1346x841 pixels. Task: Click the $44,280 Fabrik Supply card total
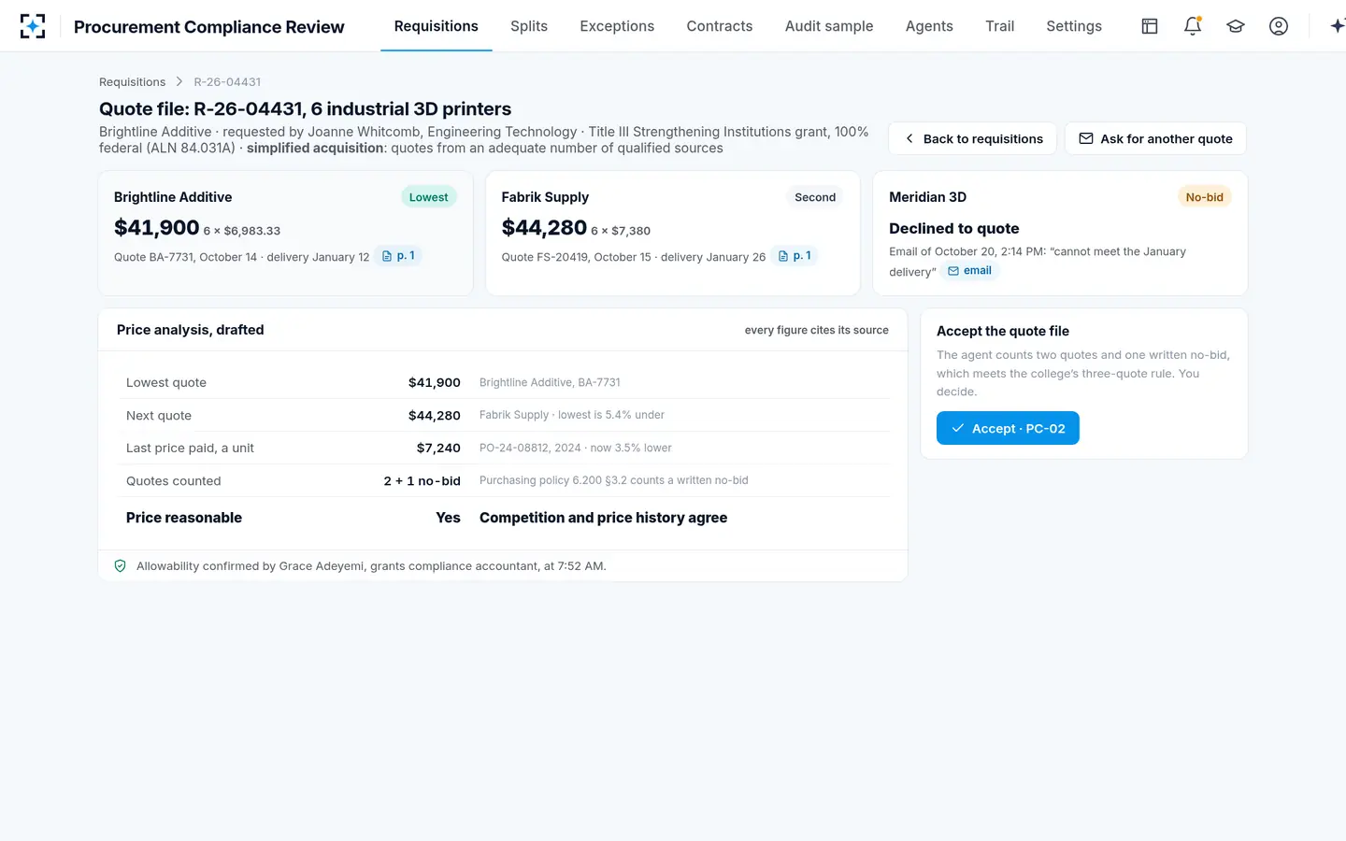(x=544, y=228)
